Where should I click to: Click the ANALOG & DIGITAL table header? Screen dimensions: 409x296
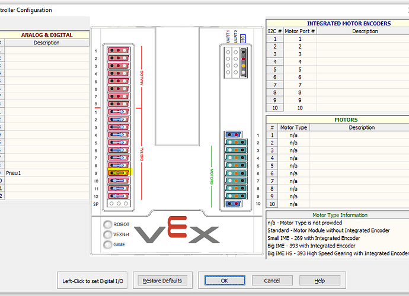coord(47,35)
